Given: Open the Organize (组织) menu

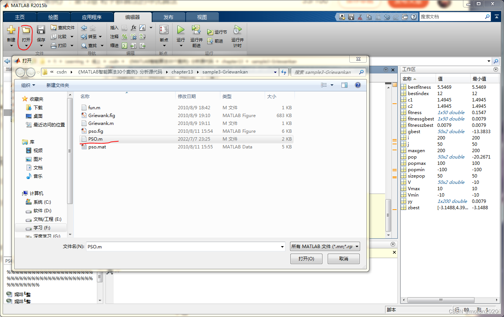Looking at the screenshot, I should 28,85.
